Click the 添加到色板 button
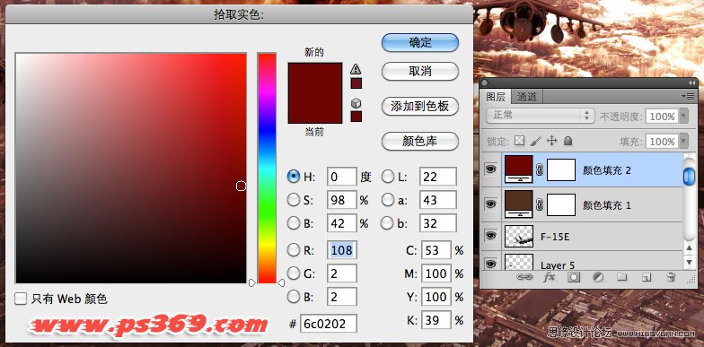704x347 pixels. tap(420, 106)
